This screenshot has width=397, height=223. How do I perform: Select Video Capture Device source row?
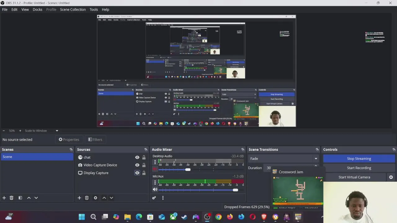point(112,165)
